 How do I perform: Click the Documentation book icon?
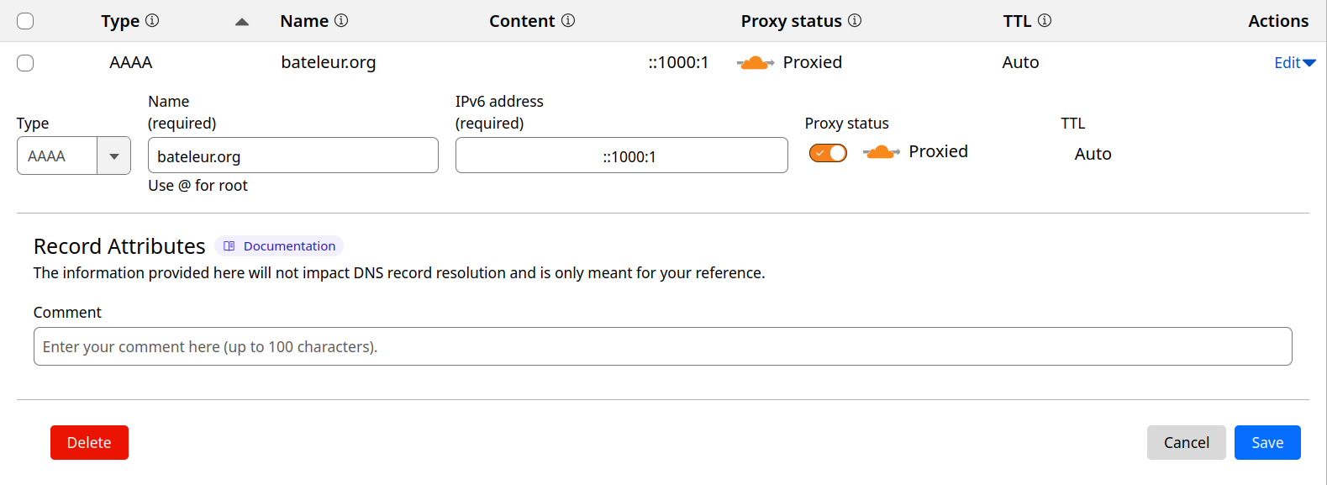coord(228,245)
